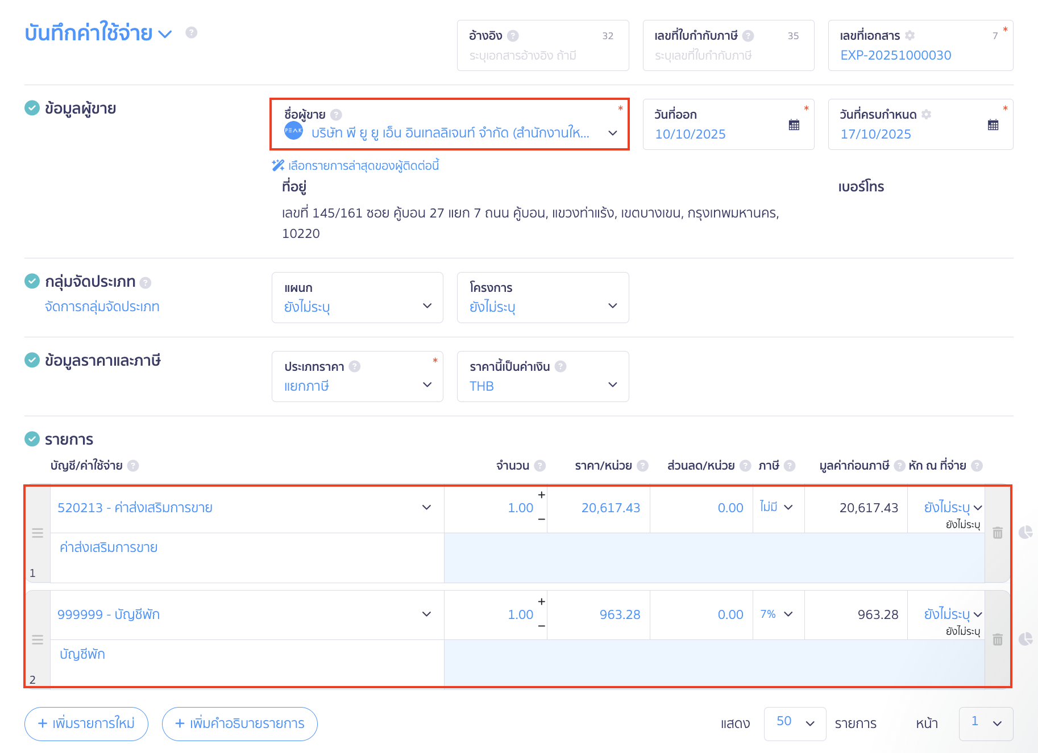Increase quantity with plus on first row
The height and width of the screenshot is (753, 1038).
click(x=541, y=495)
